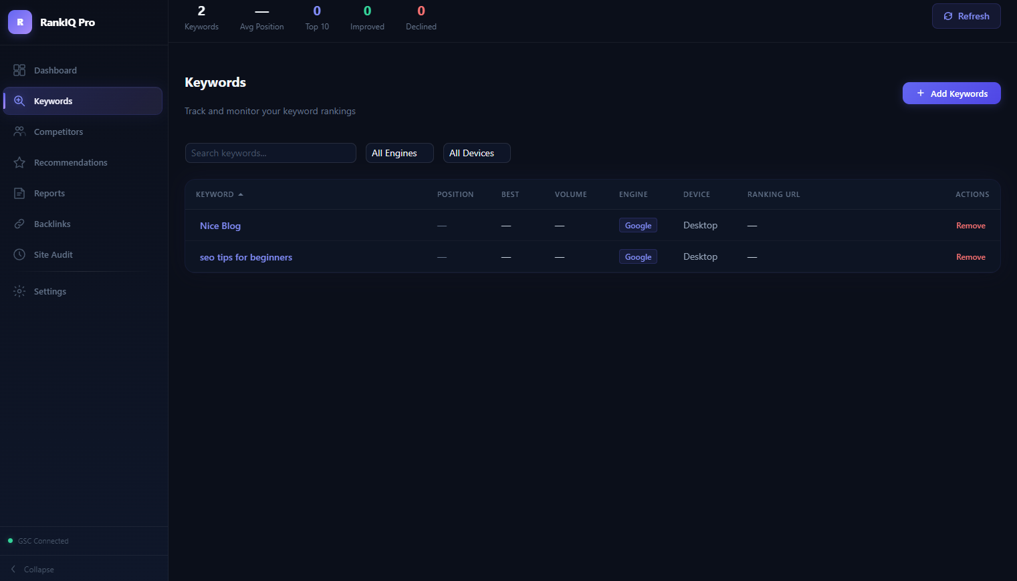Screen dimensions: 1017x581
Task: Remove the Nice Blog keyword
Action: tap(970, 226)
